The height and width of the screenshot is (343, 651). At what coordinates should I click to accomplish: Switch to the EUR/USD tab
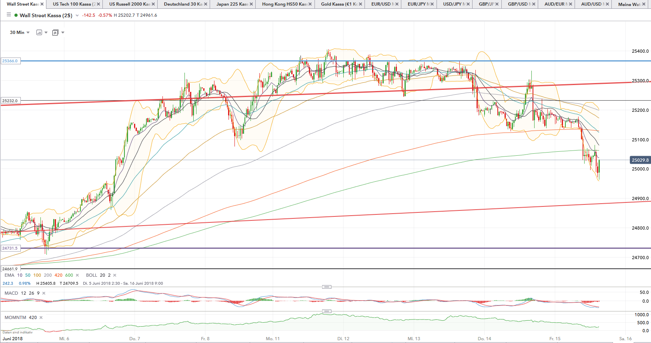click(381, 4)
